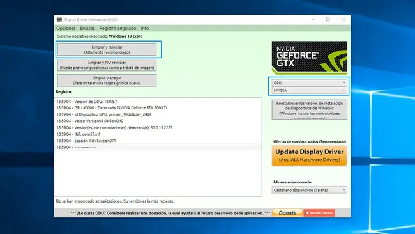Minimize the DDU window
Image resolution: width=415 pixels, height=234 pixels.
click(x=313, y=20)
